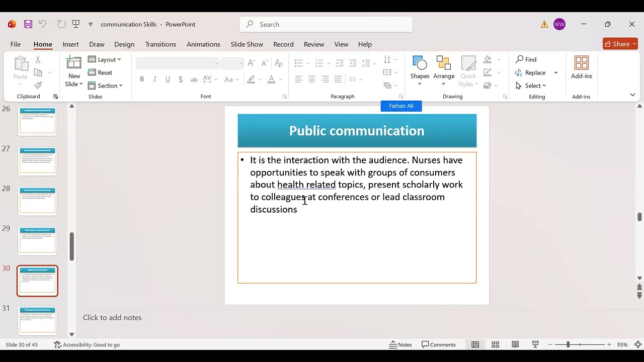Toggle Underline formatting
644x362 pixels.
click(x=168, y=79)
